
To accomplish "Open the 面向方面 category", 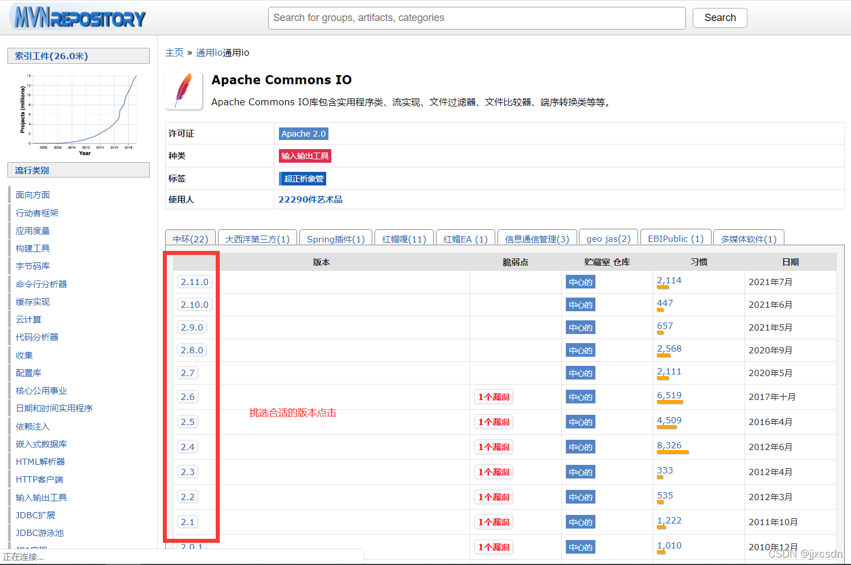I will point(32,195).
